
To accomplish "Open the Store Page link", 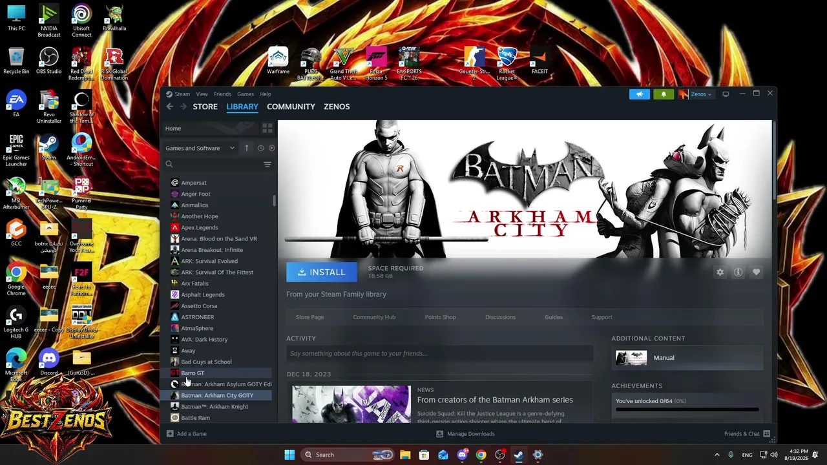I will point(309,317).
